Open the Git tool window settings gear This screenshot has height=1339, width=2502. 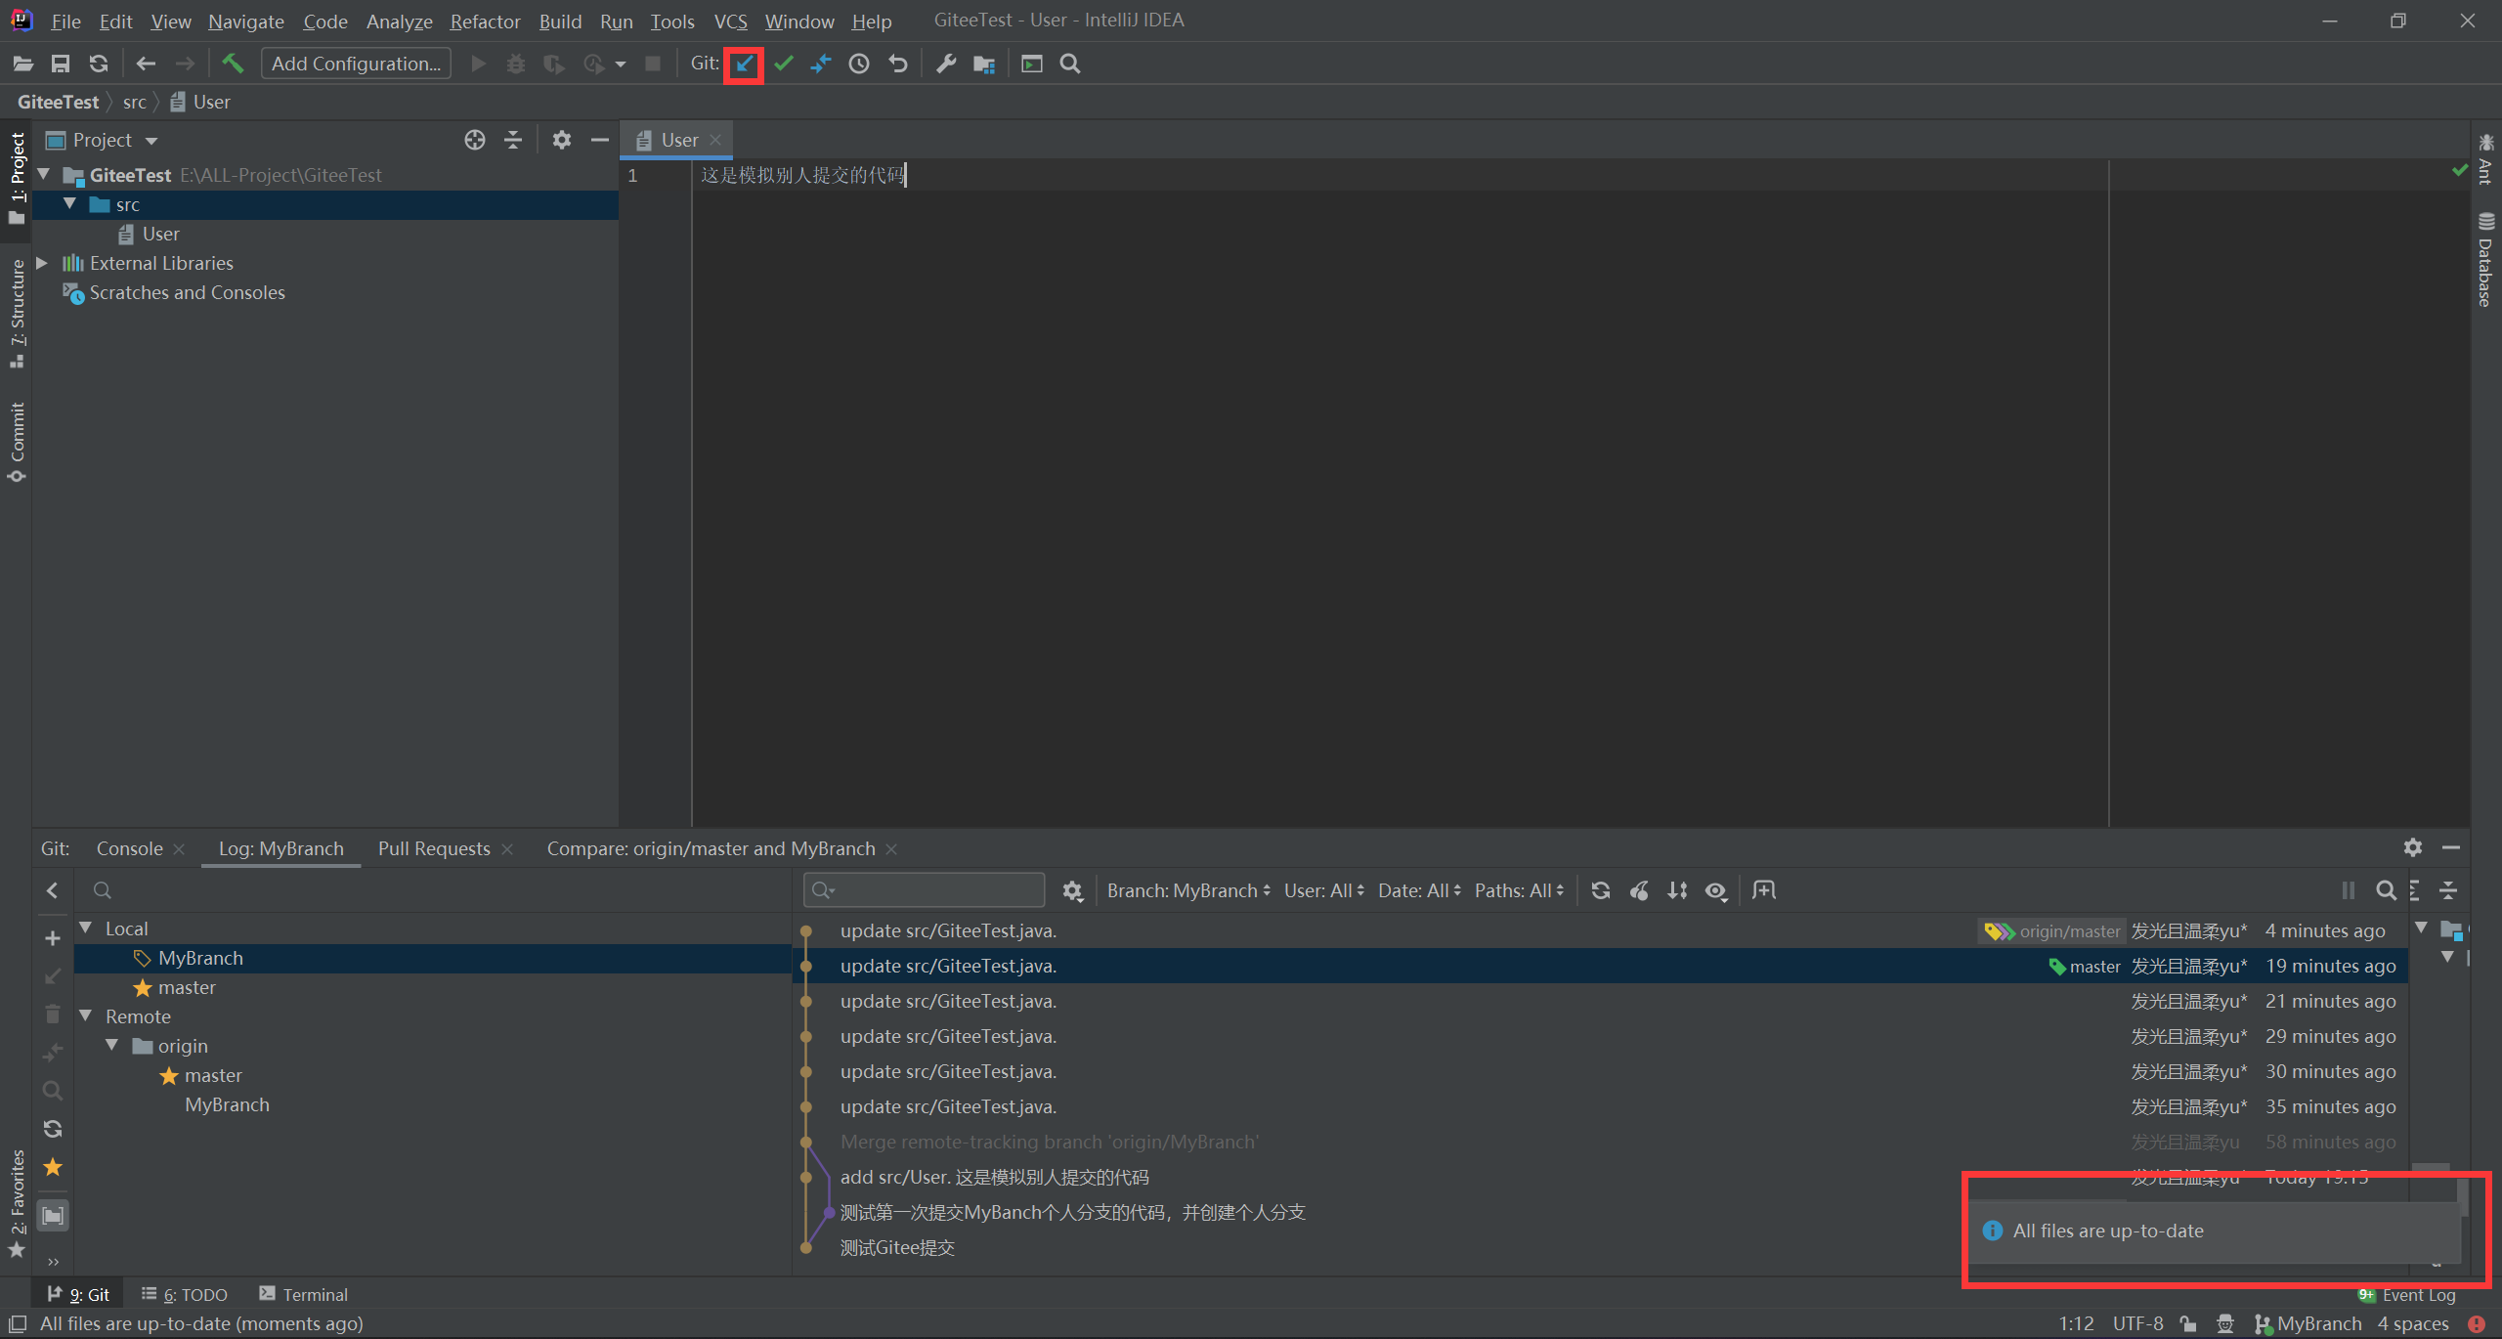pyautogui.click(x=2413, y=847)
